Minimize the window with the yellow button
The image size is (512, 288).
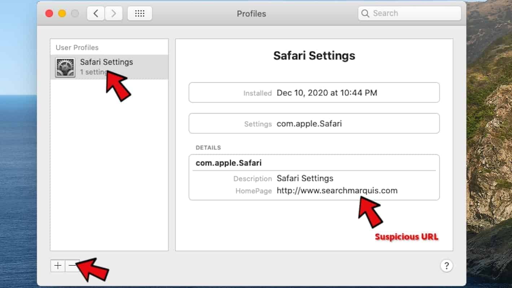[62, 14]
